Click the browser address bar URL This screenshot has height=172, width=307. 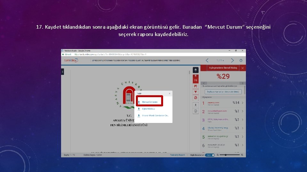[110, 54]
